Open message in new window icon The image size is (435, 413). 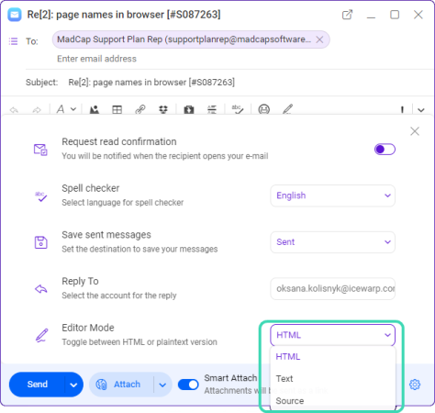tap(347, 15)
